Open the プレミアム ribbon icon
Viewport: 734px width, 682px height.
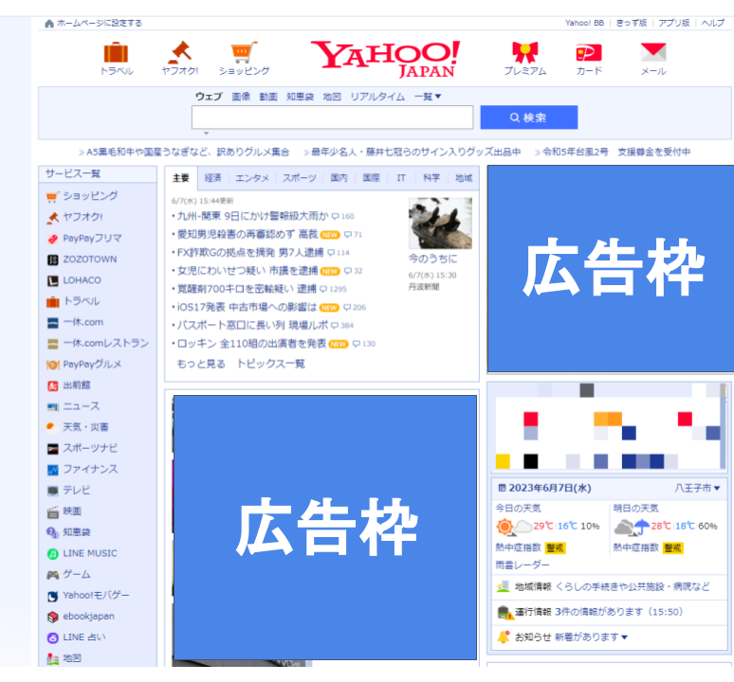tap(524, 52)
